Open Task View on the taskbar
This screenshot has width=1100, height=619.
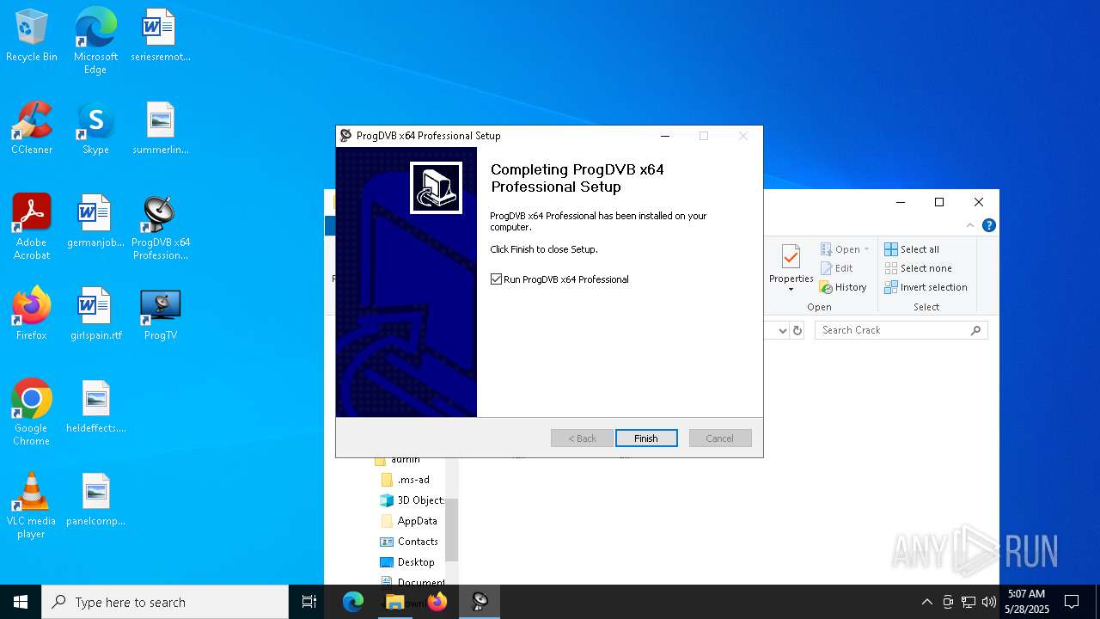click(309, 602)
